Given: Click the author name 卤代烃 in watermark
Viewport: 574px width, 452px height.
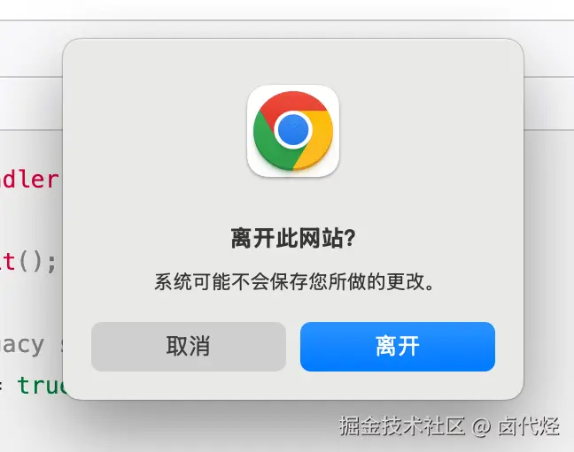Looking at the screenshot, I should pos(528,425).
